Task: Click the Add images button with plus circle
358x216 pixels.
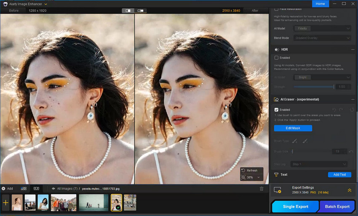Action: 7,189
